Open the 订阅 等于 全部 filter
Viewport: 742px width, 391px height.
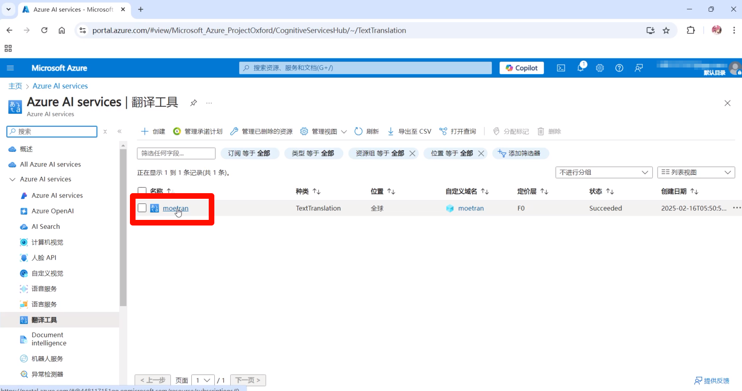tap(249, 153)
